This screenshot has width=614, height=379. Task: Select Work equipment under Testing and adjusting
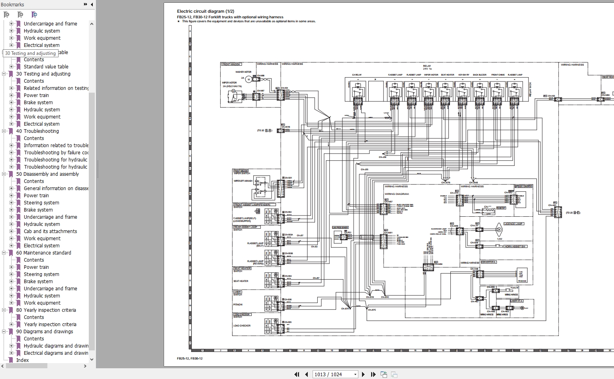click(x=42, y=117)
